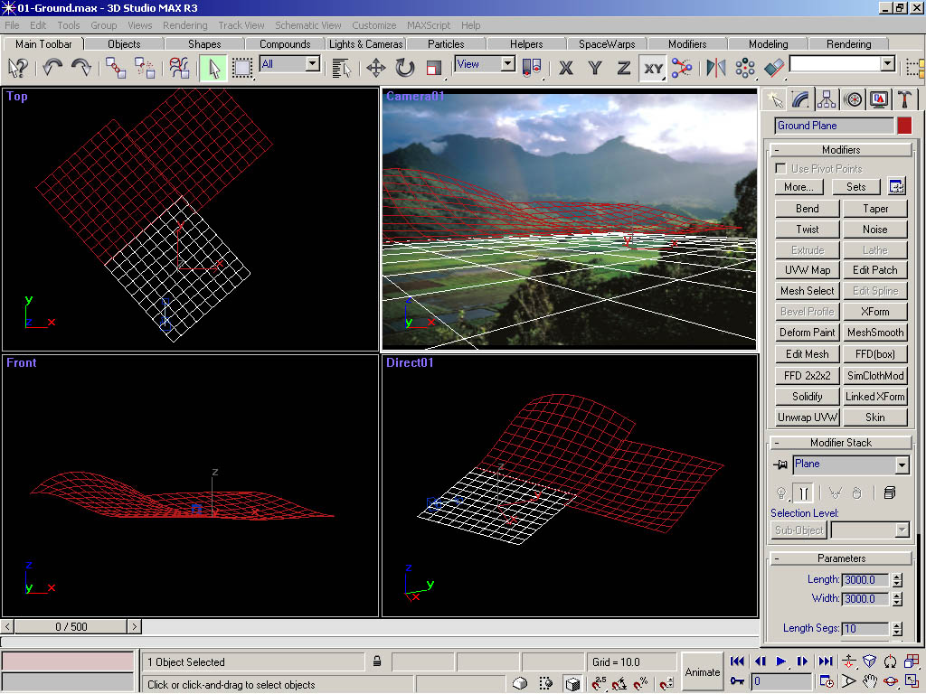
Task: Select the Select and Rotate tool
Action: click(x=404, y=68)
